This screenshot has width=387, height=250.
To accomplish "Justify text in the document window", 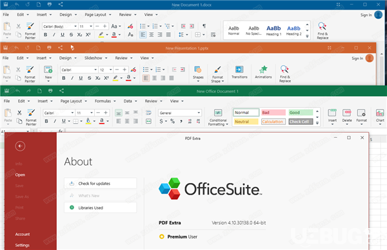I will pyautogui.click(x=168, y=35).
